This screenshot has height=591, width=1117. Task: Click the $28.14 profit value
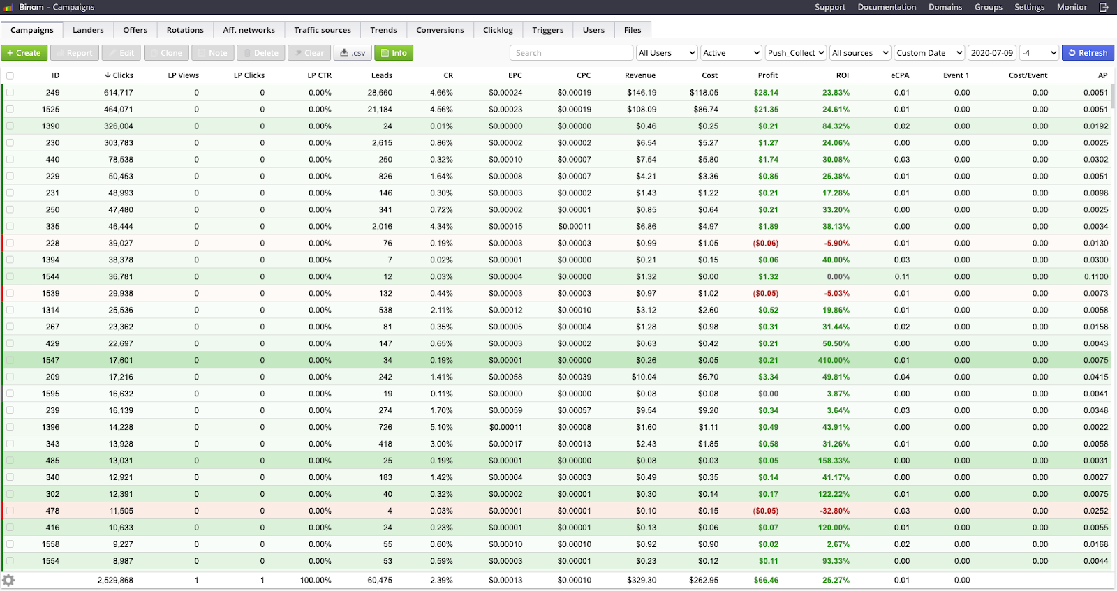click(x=766, y=92)
